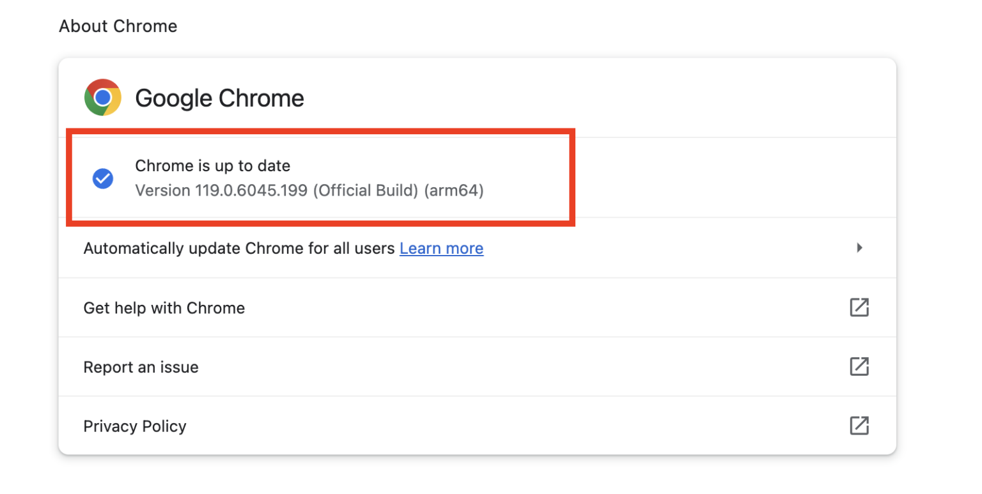This screenshot has height=494, width=982.
Task: Click the About Chrome heading
Action: pos(118,26)
